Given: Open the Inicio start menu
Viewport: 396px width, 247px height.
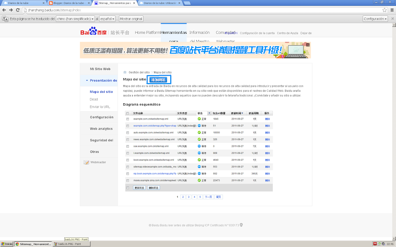Looking at the screenshot, I should (7, 244).
